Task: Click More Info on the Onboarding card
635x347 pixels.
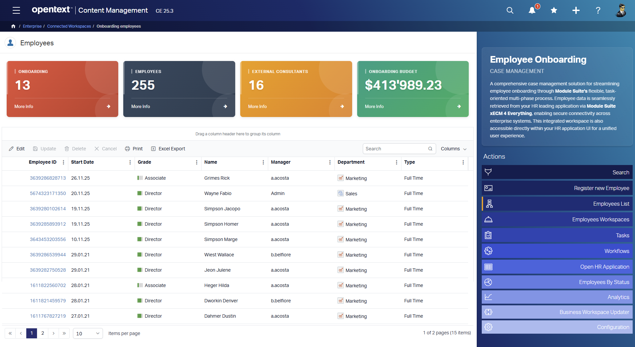Action: [23, 106]
